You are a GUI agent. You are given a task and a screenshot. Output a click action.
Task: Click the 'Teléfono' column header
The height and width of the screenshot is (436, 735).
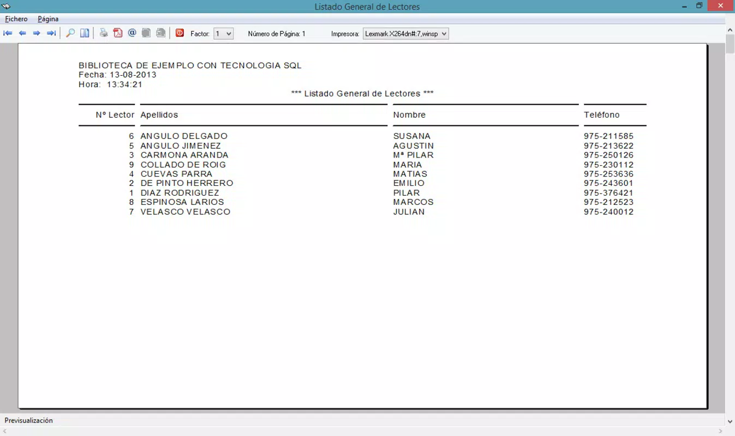click(602, 115)
